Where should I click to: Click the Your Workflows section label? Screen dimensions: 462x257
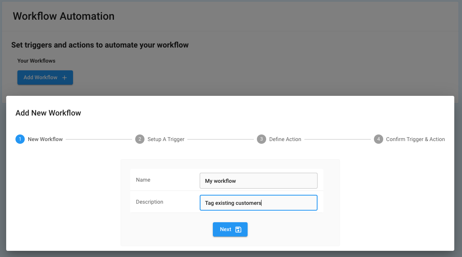click(x=36, y=61)
